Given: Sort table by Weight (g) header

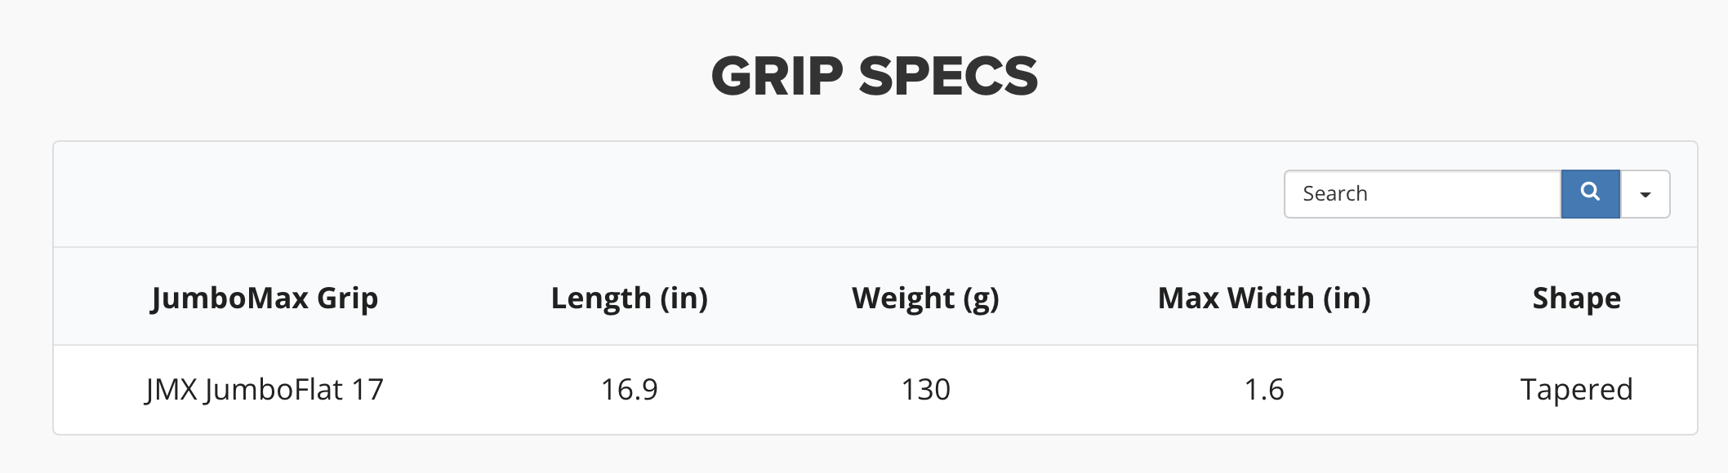Looking at the screenshot, I should pos(925,298).
